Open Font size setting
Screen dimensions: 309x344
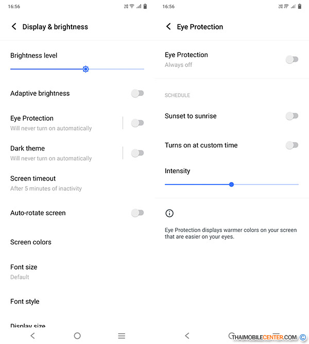(x=24, y=271)
